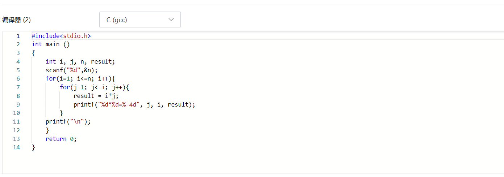Click line number 1 in gutter
The image size is (504, 177).
coord(18,36)
